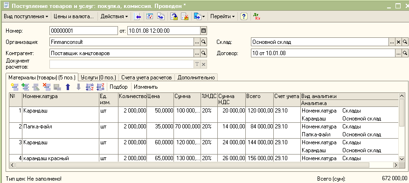Expand the create-based-on dropdown arrow
The width and height of the screenshot is (409, 183).
pyautogui.click(x=203, y=16)
